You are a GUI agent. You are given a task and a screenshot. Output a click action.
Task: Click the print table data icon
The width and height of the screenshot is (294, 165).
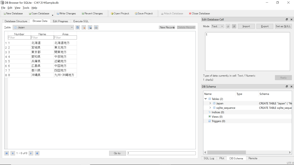click(96, 27)
